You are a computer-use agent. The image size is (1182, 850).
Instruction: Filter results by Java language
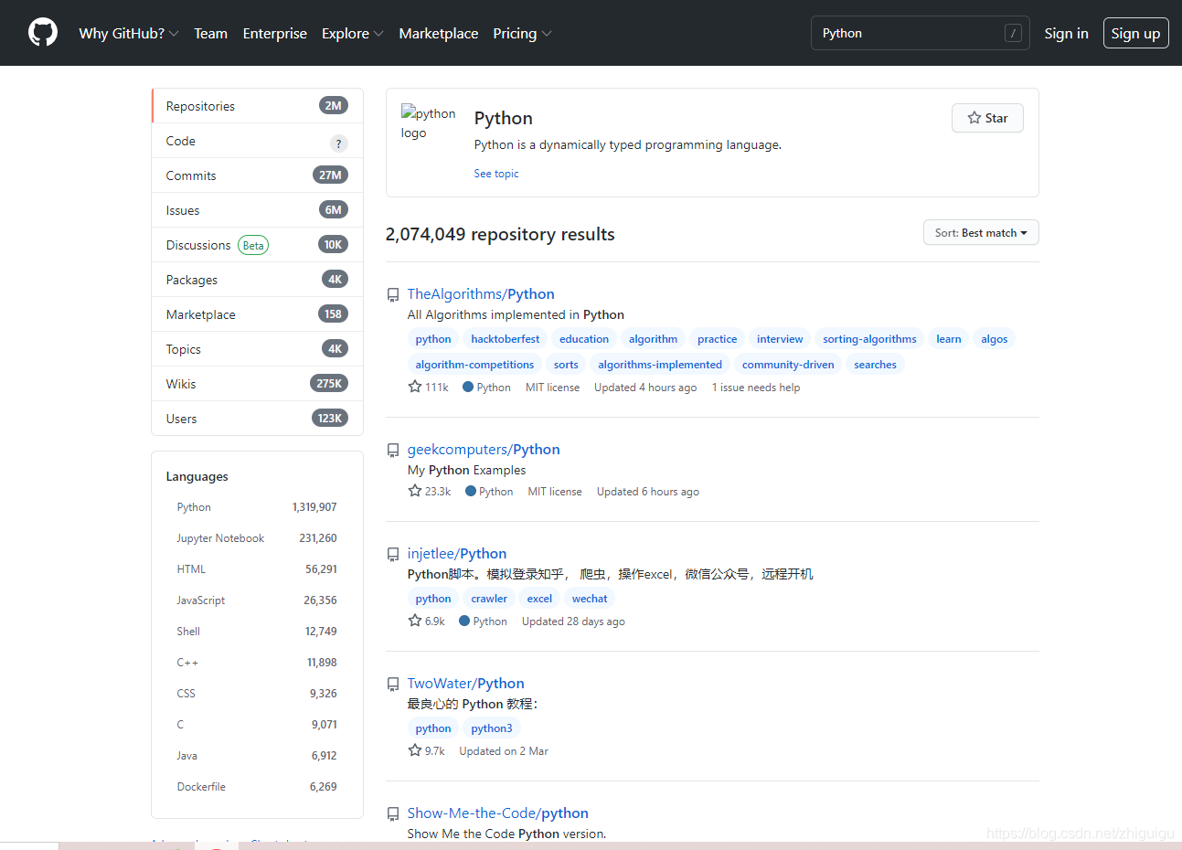pyautogui.click(x=257, y=756)
